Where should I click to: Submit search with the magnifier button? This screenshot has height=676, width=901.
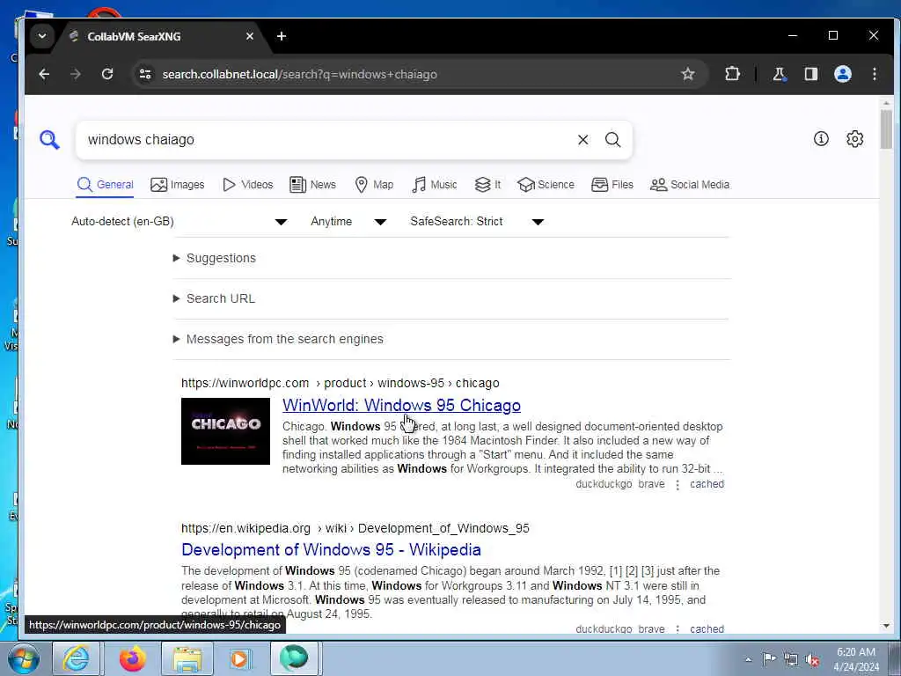(x=613, y=140)
